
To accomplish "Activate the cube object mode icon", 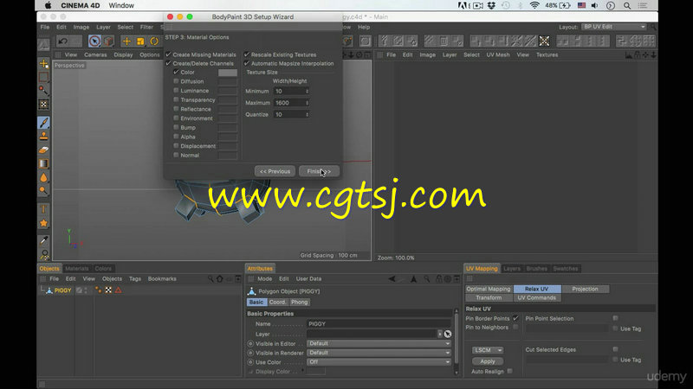I will pyautogui.click(x=109, y=41).
